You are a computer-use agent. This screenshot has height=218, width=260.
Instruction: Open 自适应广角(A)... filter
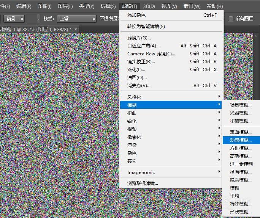pyautogui.click(x=172, y=46)
